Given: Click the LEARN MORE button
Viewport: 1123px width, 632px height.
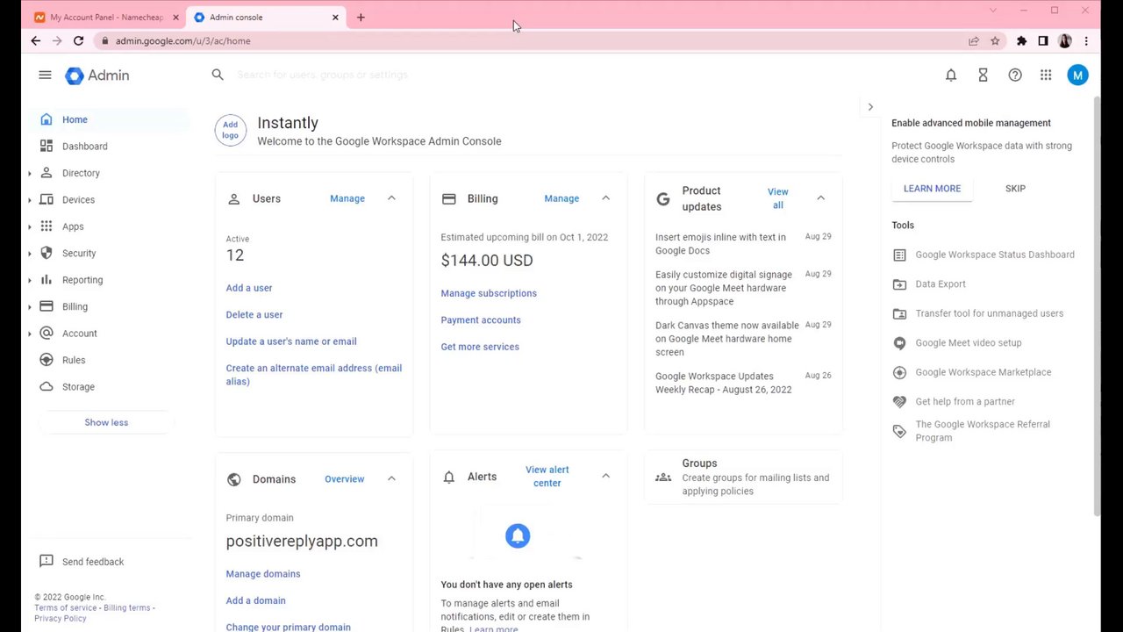Looking at the screenshot, I should click(x=932, y=189).
